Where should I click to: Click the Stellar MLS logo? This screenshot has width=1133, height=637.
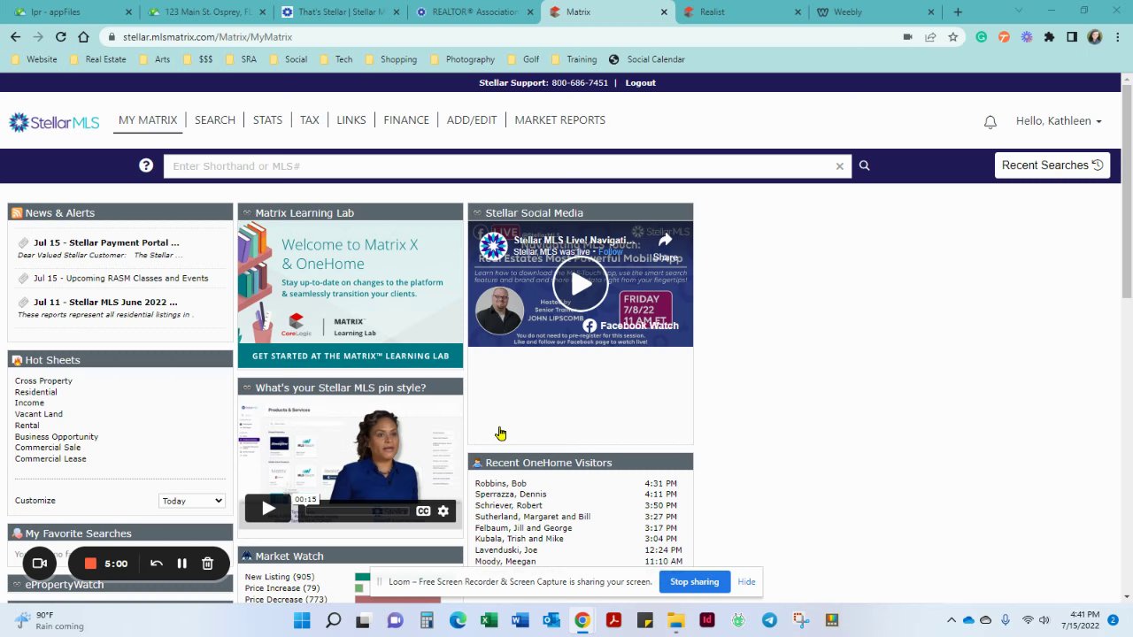point(54,122)
